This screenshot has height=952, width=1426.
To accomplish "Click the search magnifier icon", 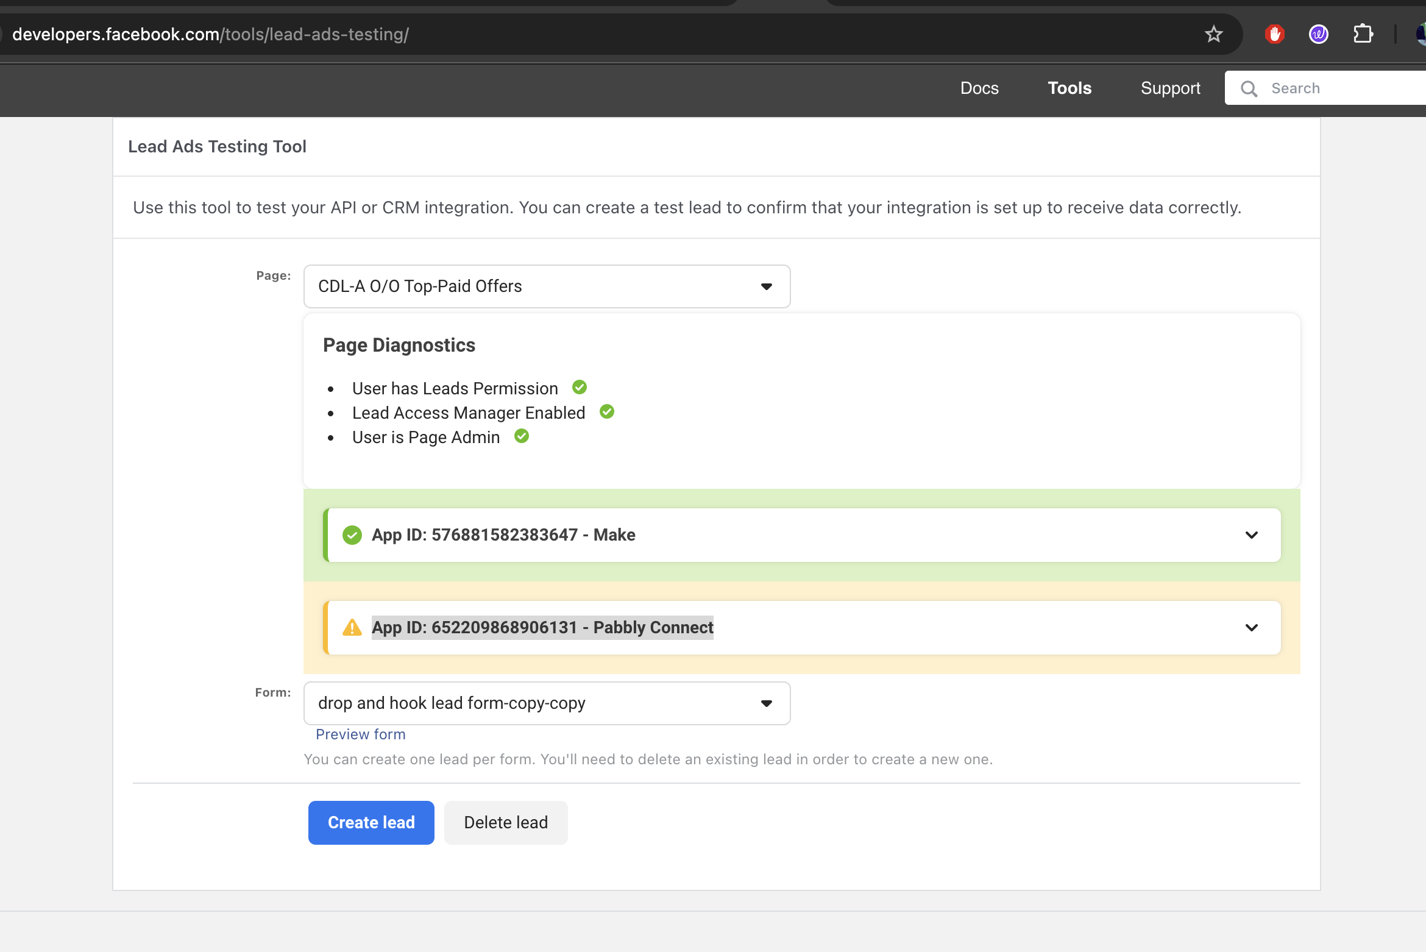I will tap(1249, 89).
